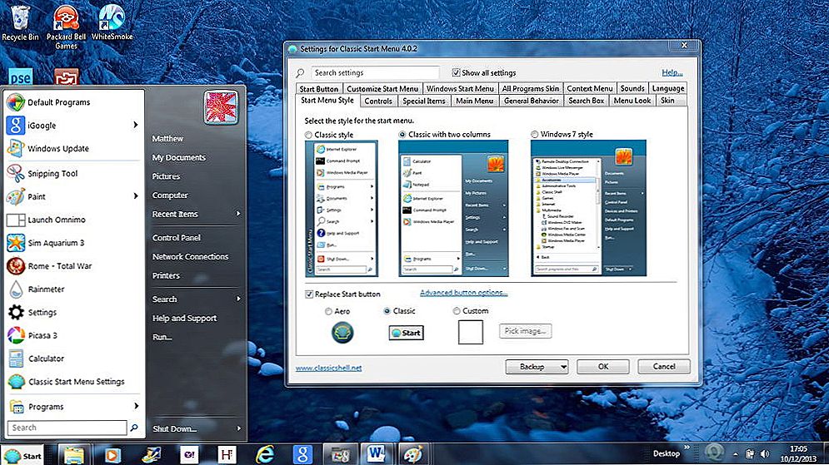Click the Search settings field

click(374, 73)
